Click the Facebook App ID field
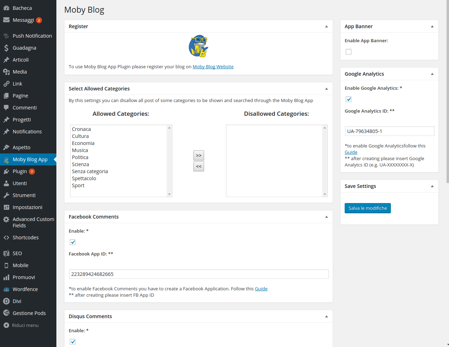The height and width of the screenshot is (347, 449). click(x=199, y=274)
